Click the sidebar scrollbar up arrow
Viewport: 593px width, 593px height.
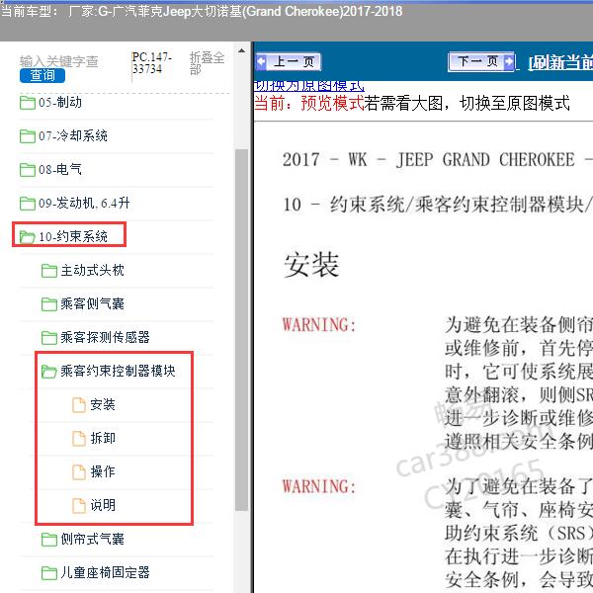coord(241,50)
